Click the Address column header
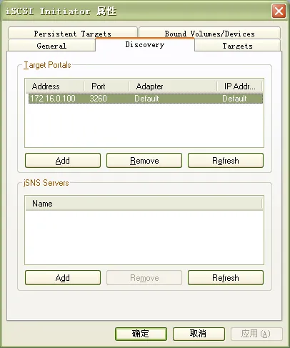 pyautogui.click(x=55, y=86)
